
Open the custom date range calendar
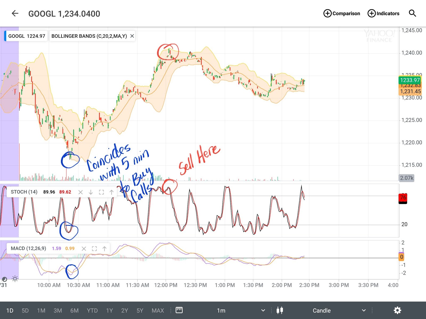click(179, 310)
